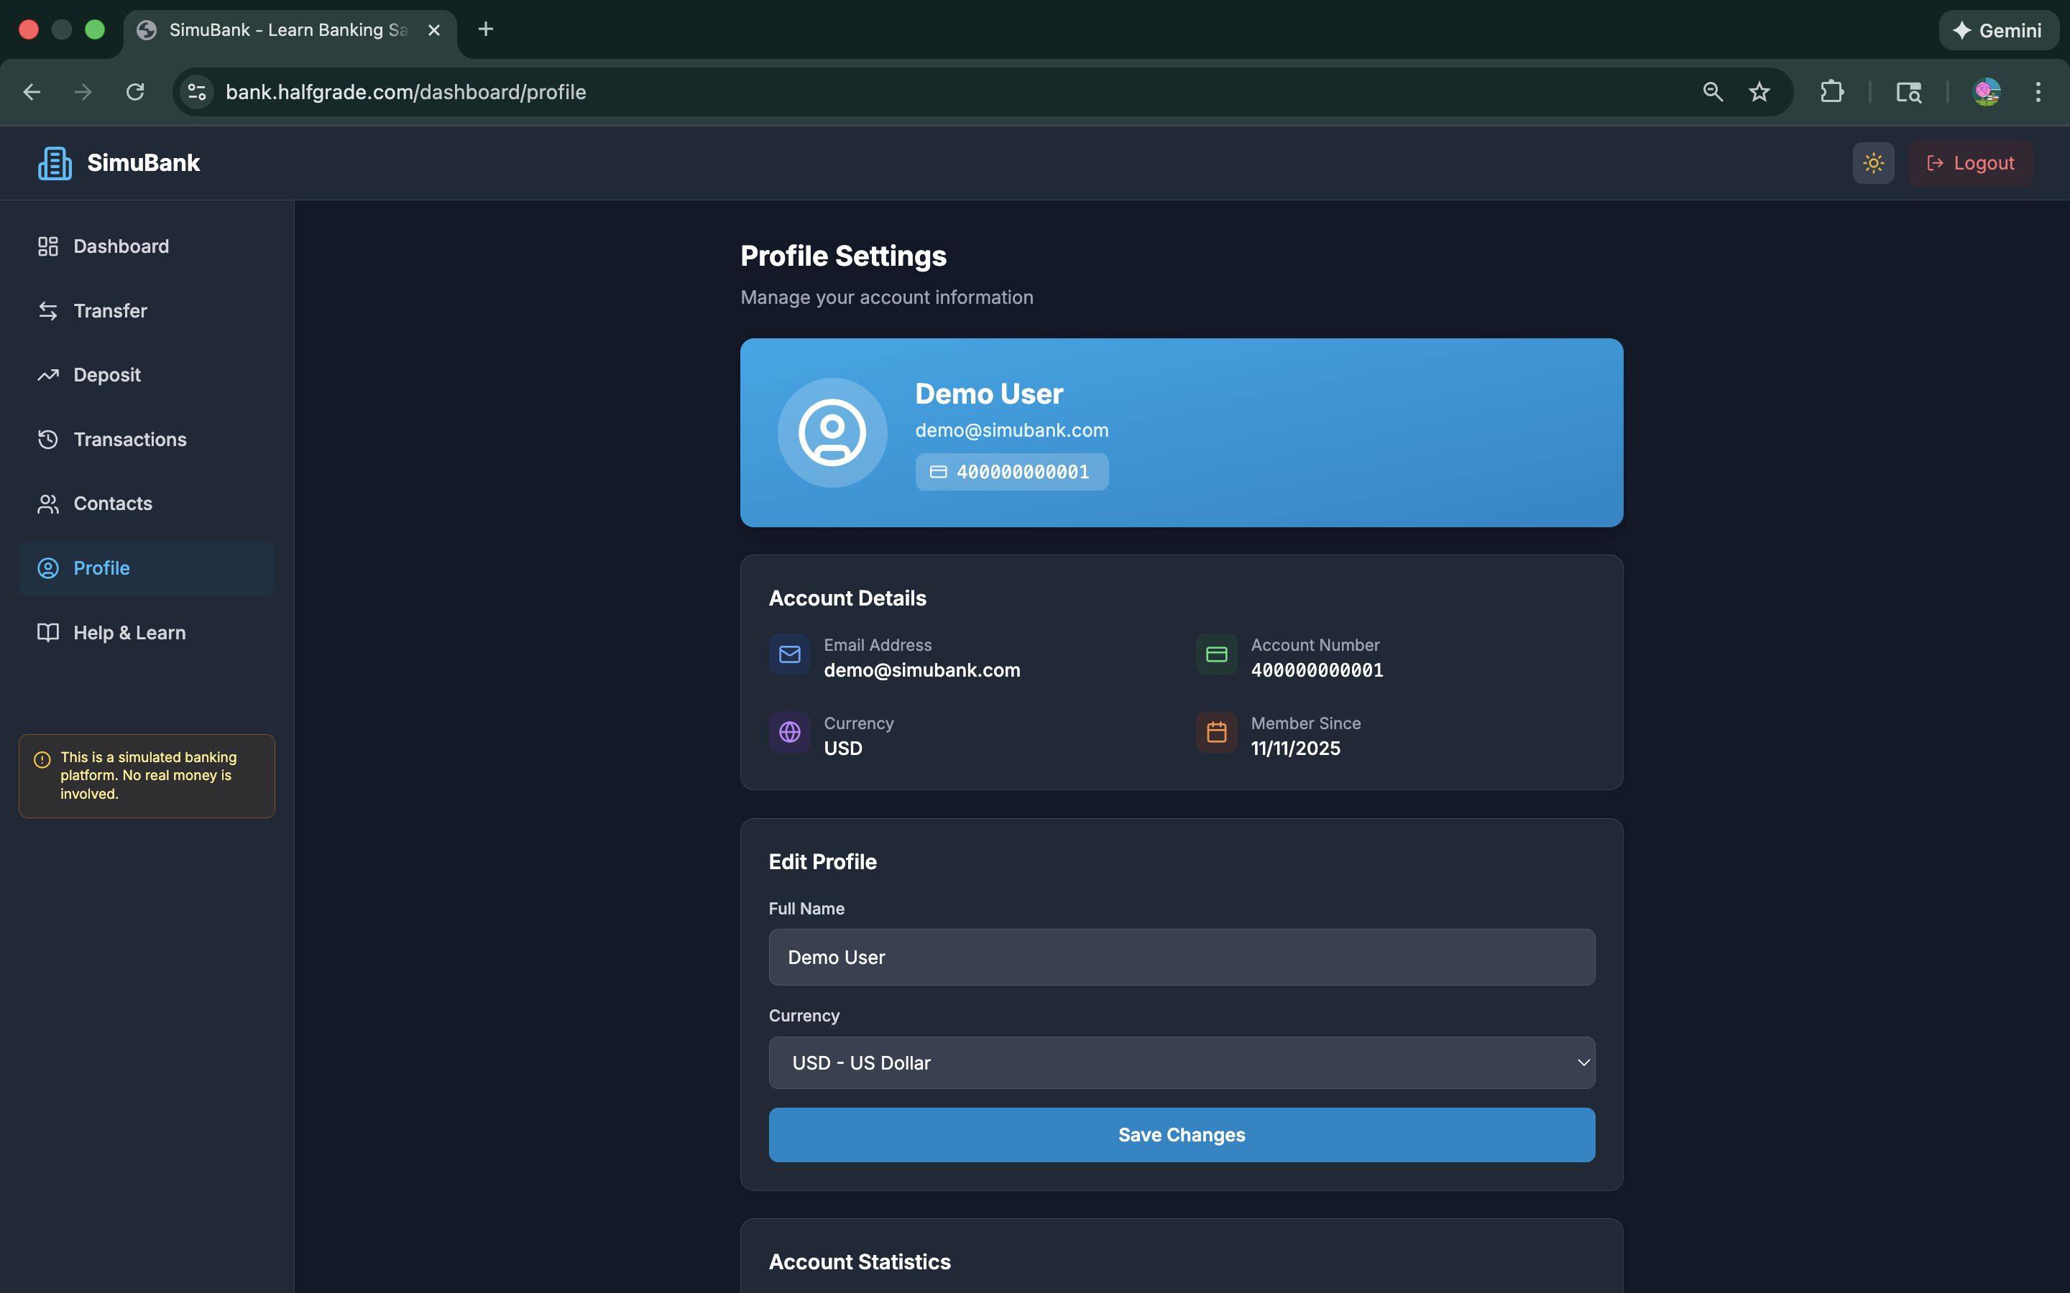This screenshot has width=2070, height=1293.
Task: Open Transactions via the clock history icon
Action: (x=48, y=439)
